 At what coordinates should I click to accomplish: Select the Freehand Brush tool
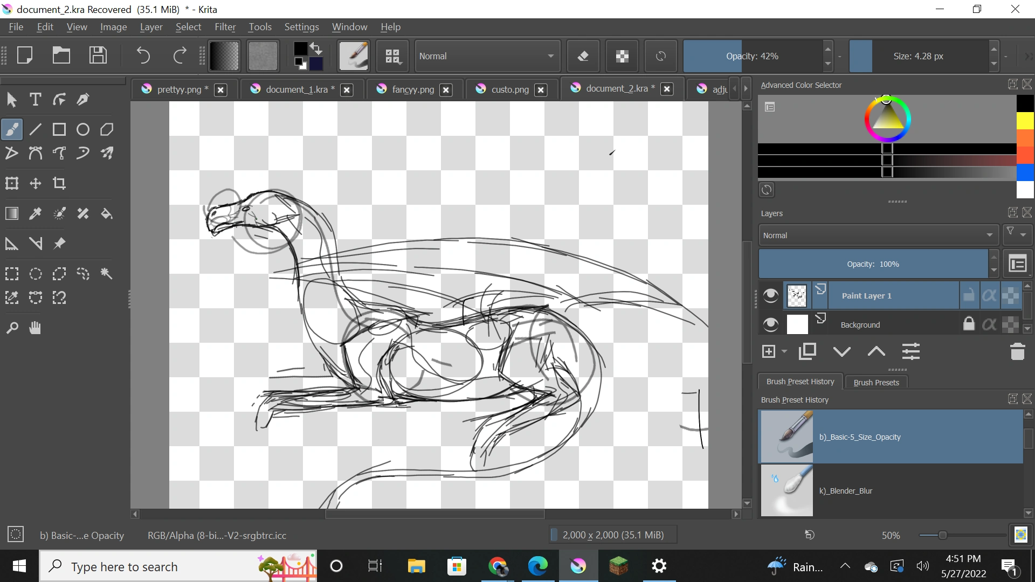[11, 129]
